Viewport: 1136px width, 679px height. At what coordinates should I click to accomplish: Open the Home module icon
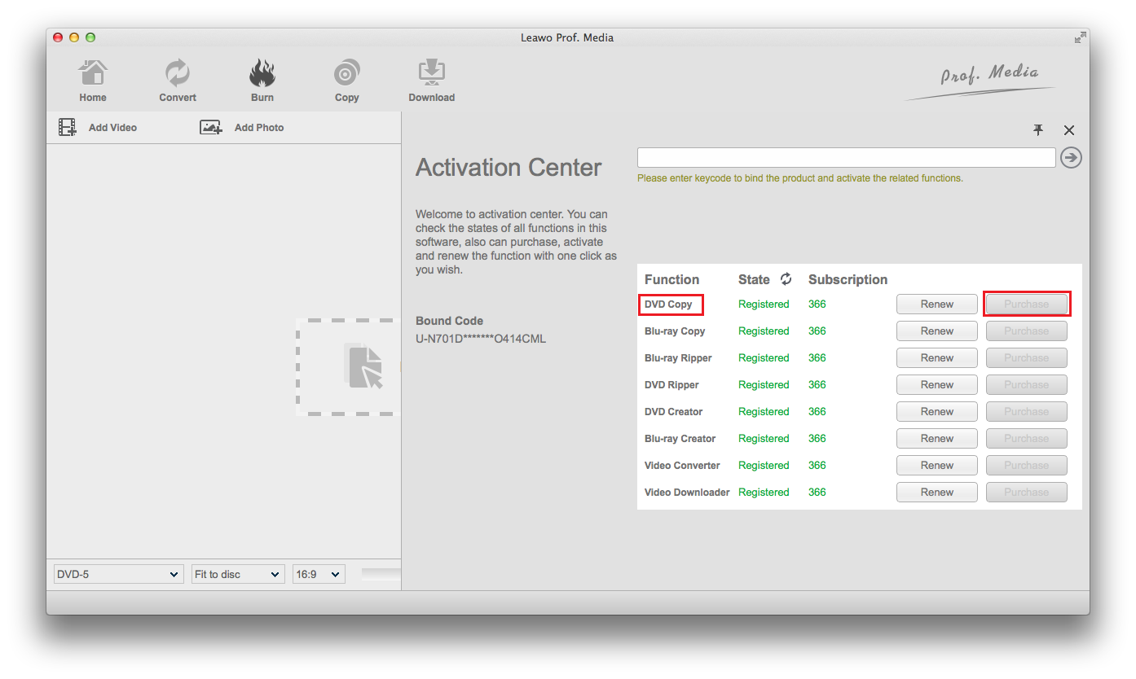(x=93, y=74)
